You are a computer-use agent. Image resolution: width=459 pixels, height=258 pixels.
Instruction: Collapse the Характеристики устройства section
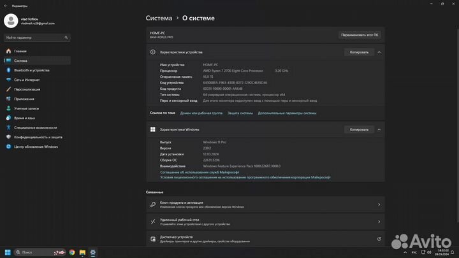coord(379,52)
